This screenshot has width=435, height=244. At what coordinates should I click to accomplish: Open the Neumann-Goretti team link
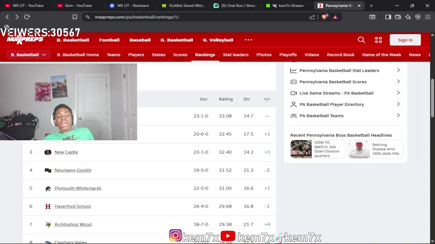(x=73, y=170)
